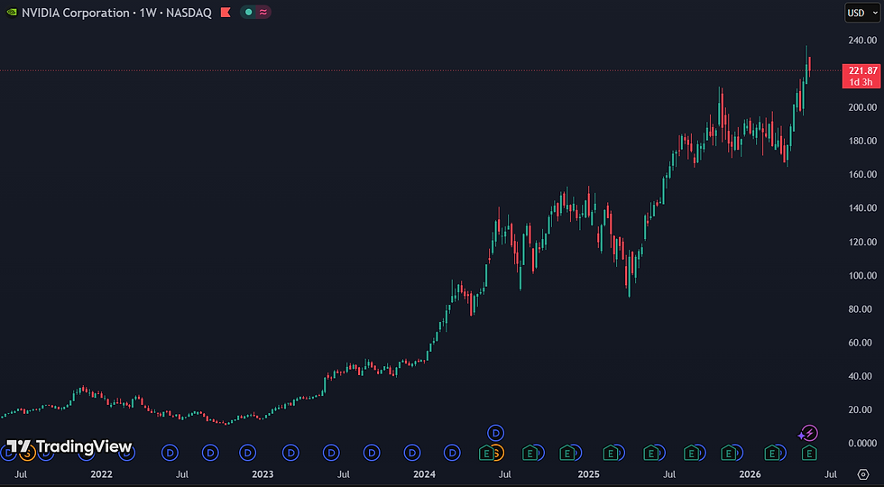This screenshot has height=487, width=884.
Task: Click earnings marker just before Jul 2024
Action: tap(485, 452)
